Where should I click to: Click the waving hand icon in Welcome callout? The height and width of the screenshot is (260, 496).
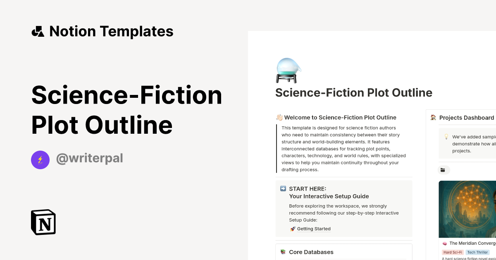click(x=281, y=117)
